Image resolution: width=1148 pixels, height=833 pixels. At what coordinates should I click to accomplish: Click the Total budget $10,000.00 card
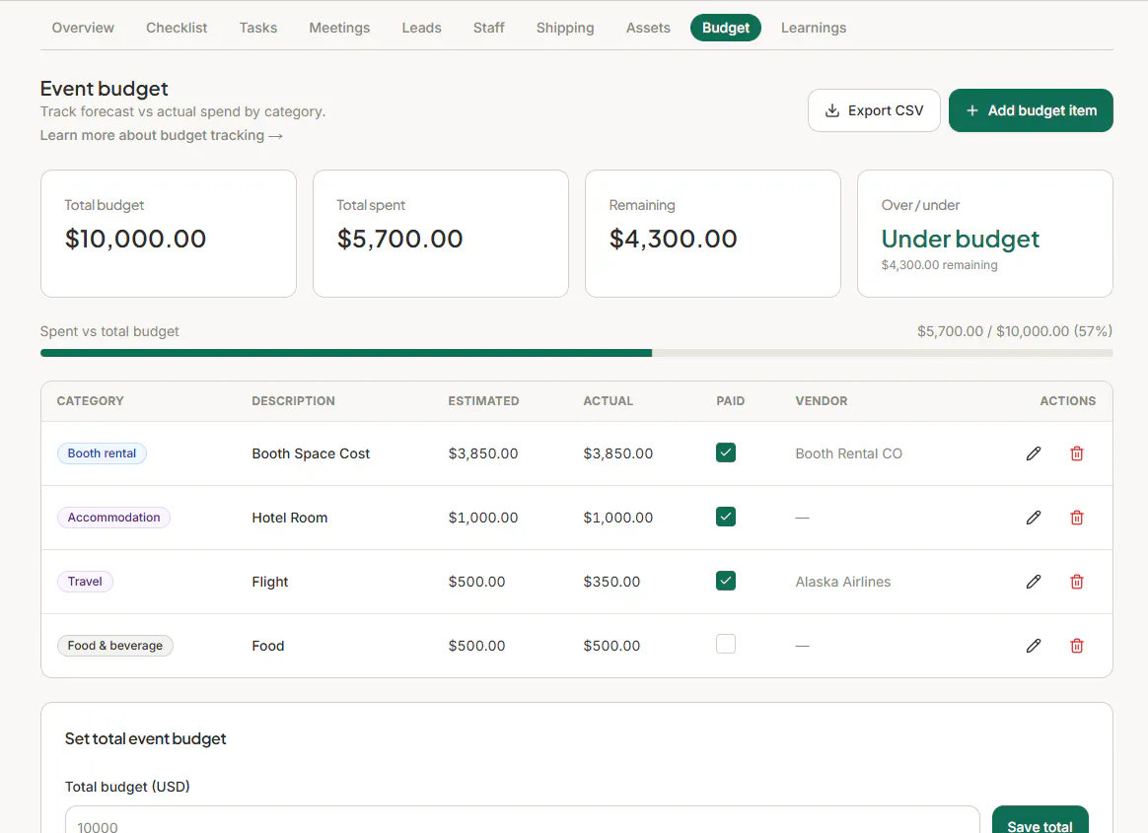169,234
